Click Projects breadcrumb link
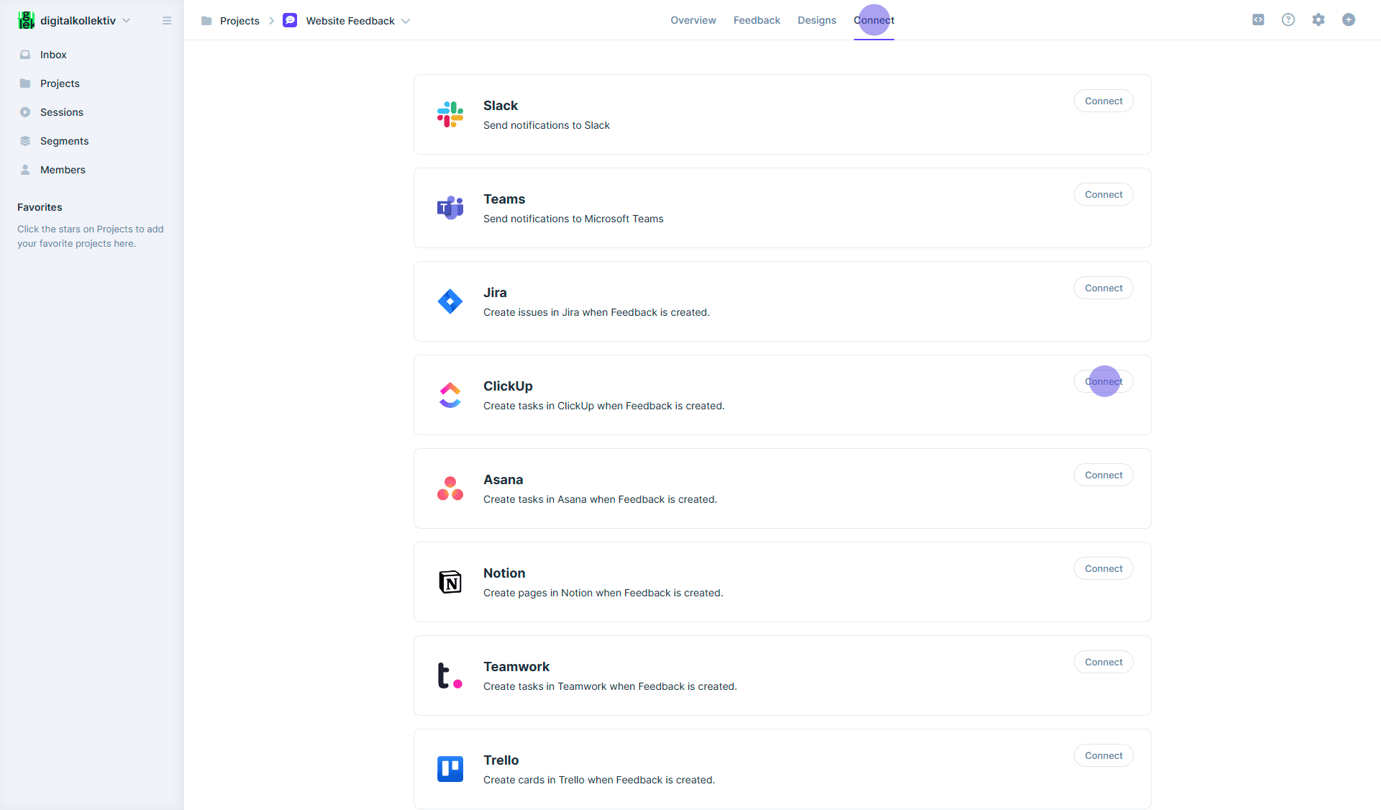Screen dimensions: 1381x810 [x=240, y=21]
